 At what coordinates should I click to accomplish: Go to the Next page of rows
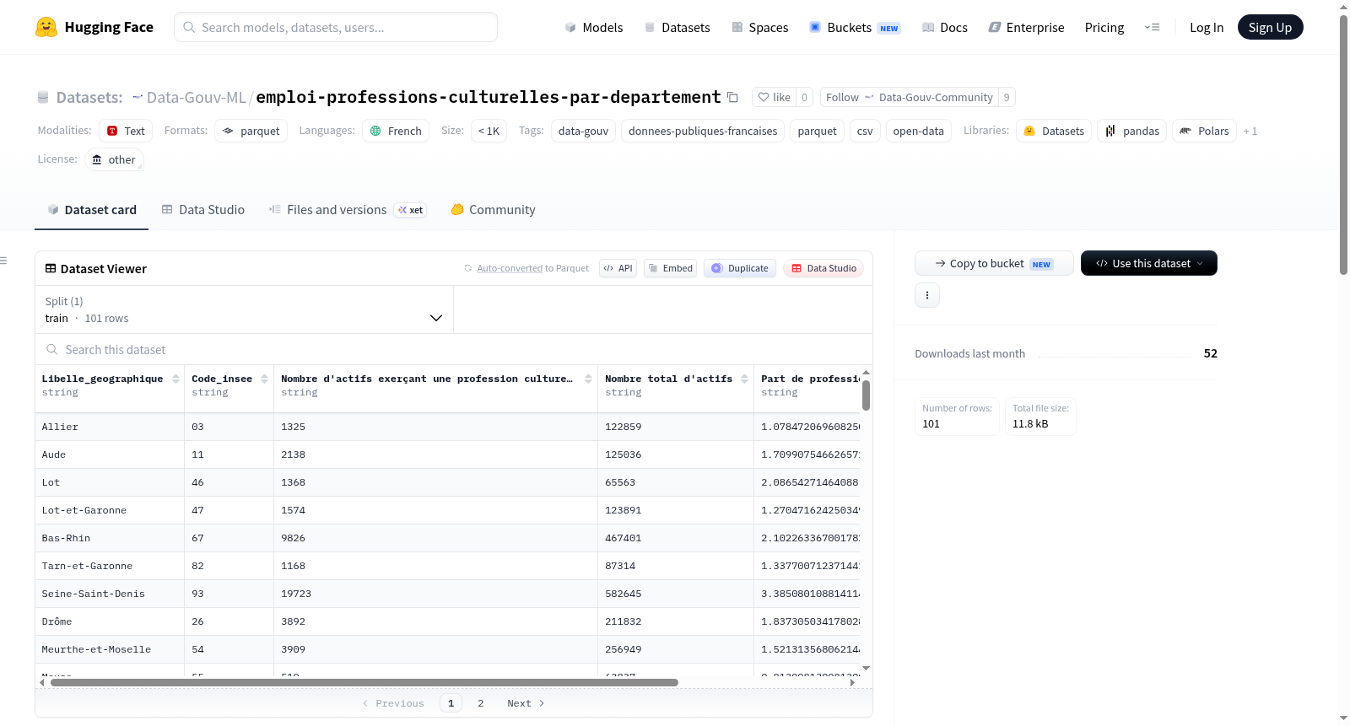[x=525, y=703]
